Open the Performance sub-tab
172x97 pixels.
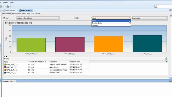[6, 13]
